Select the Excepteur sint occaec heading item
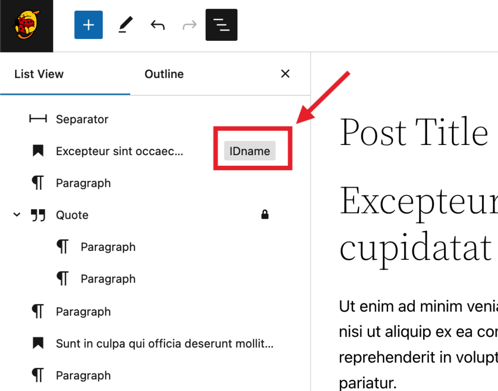Image resolution: width=498 pixels, height=391 pixels. (120, 151)
